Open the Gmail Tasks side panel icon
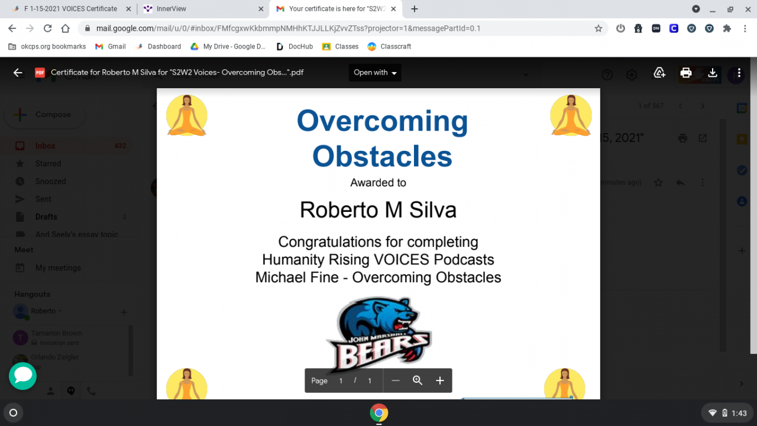The width and height of the screenshot is (757, 426). pyautogui.click(x=742, y=170)
